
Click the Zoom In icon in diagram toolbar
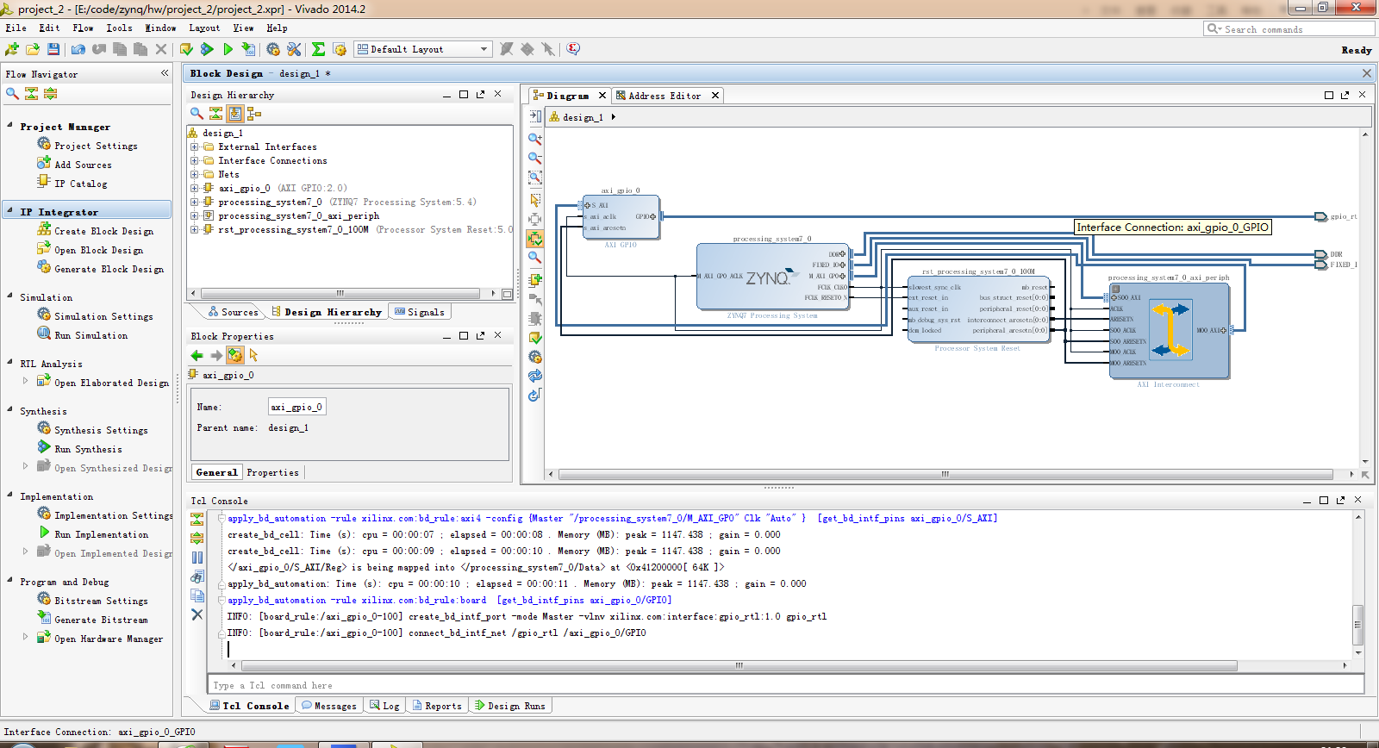(x=534, y=139)
